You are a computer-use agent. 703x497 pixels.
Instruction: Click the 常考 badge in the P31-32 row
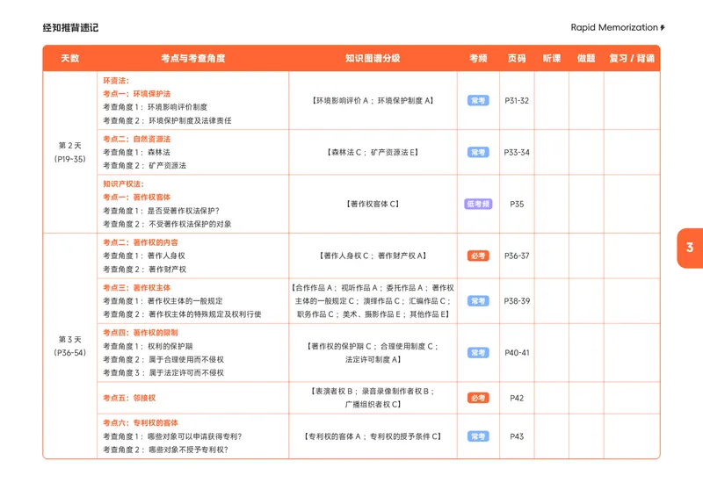(478, 100)
